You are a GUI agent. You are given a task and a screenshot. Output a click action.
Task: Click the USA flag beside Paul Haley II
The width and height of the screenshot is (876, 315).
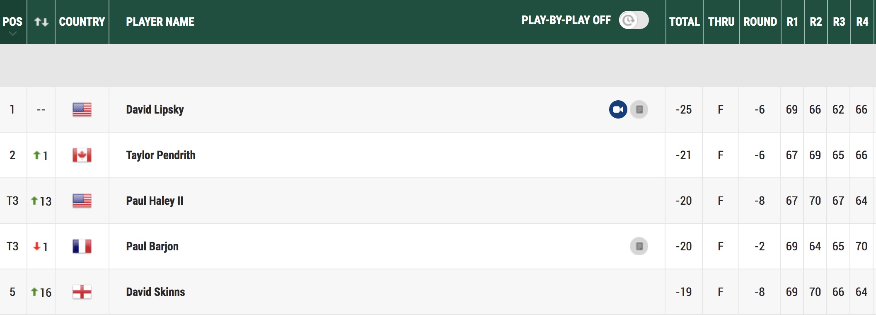(x=82, y=201)
